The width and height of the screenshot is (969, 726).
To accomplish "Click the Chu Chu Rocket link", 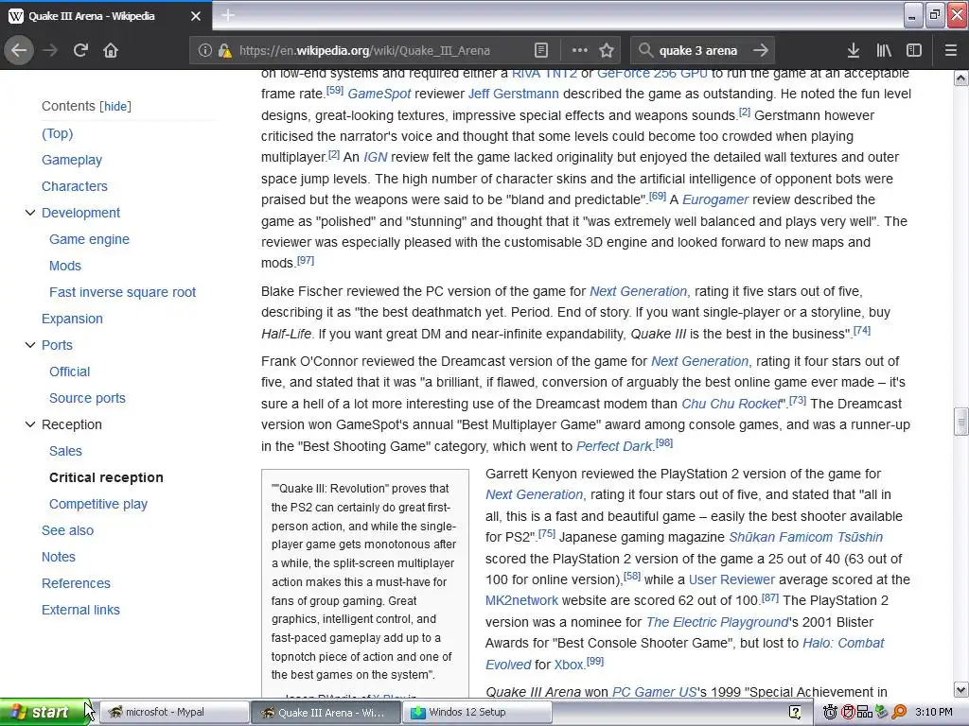I will tap(731, 404).
